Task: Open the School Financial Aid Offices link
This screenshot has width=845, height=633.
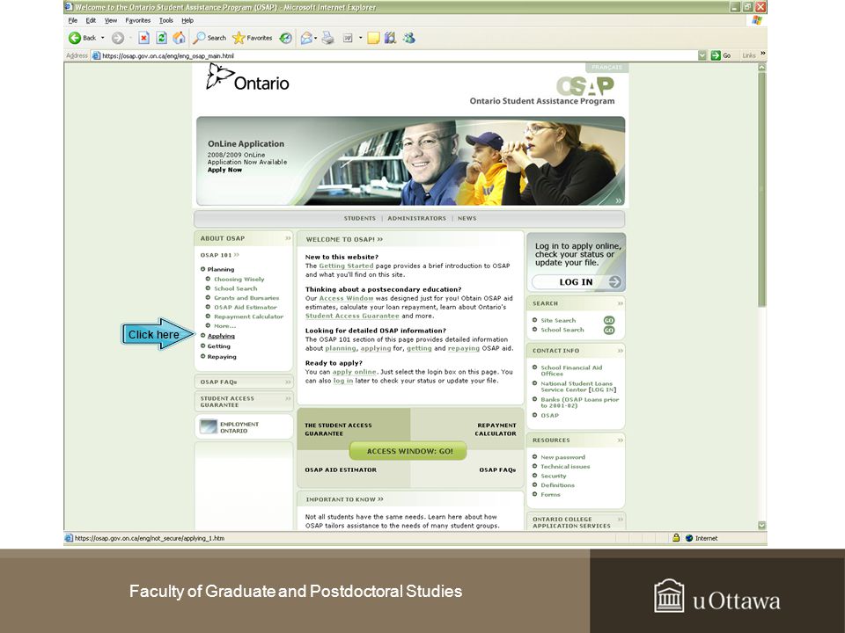Action: (x=571, y=370)
